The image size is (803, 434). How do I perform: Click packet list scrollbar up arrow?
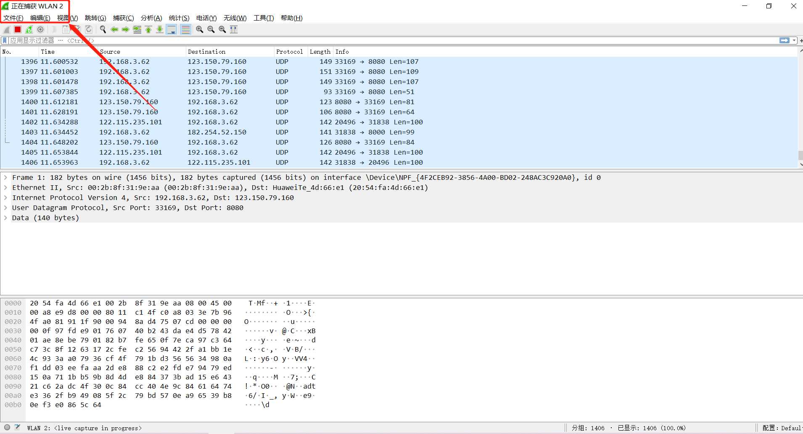[800, 51]
